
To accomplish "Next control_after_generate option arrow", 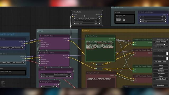I will point(71,76).
